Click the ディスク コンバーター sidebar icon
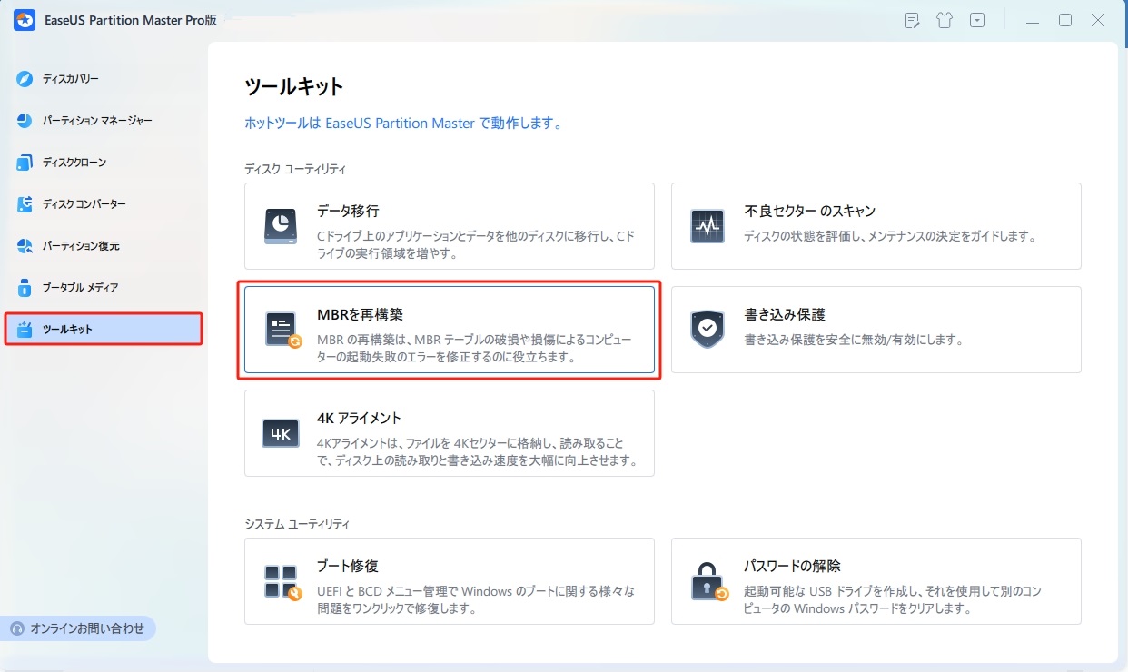This screenshot has height=672, width=1128. [x=25, y=204]
